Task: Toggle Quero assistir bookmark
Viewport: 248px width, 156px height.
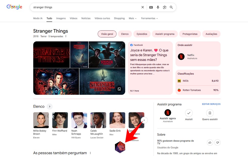Action: pyautogui.click(x=210, y=113)
